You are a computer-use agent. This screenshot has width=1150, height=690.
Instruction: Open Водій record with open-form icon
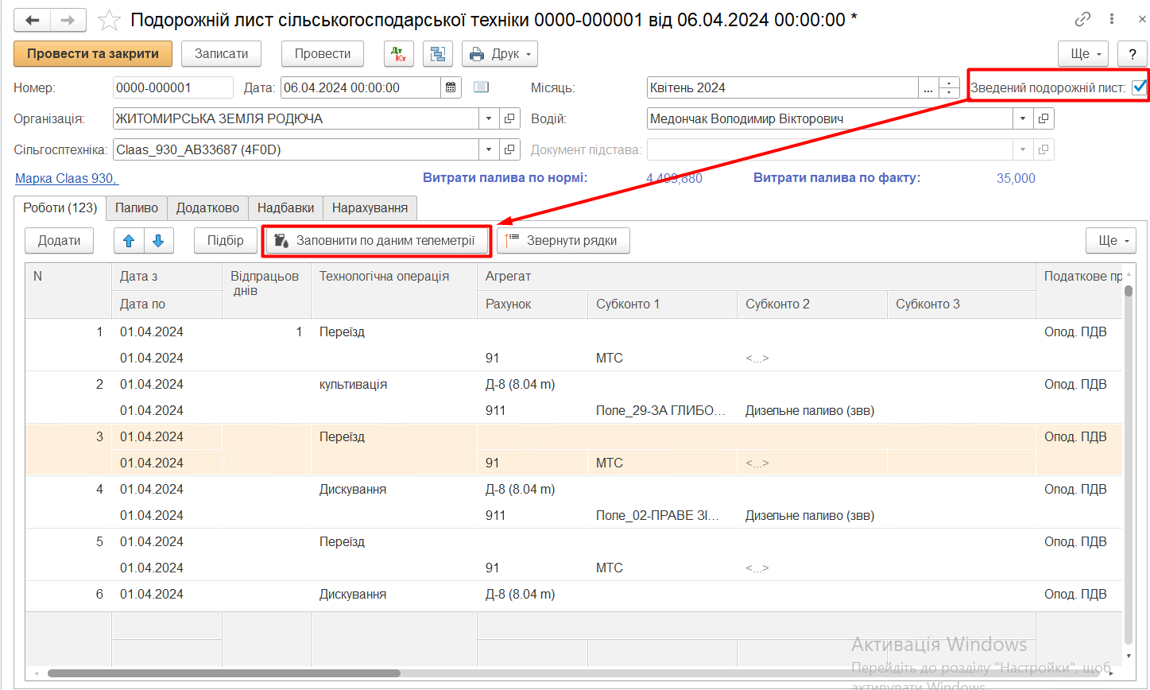[1044, 118]
